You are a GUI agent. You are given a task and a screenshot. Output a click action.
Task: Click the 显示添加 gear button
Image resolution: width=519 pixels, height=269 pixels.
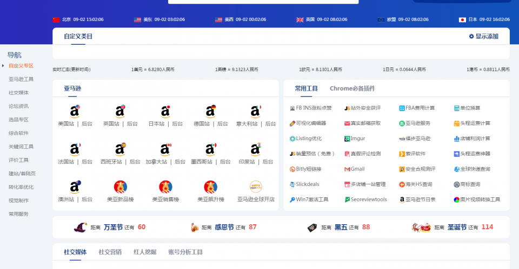pos(483,36)
